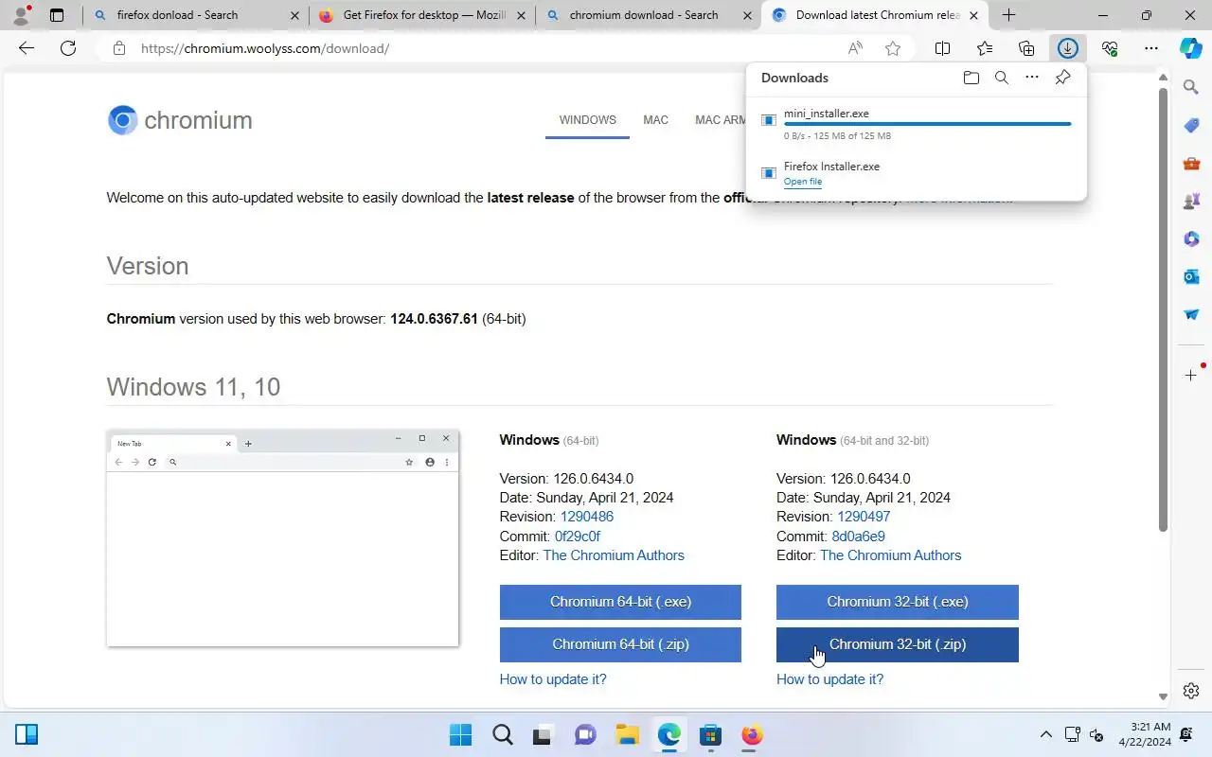
Task: Open sidebar Outlook icon
Action: point(1191,276)
